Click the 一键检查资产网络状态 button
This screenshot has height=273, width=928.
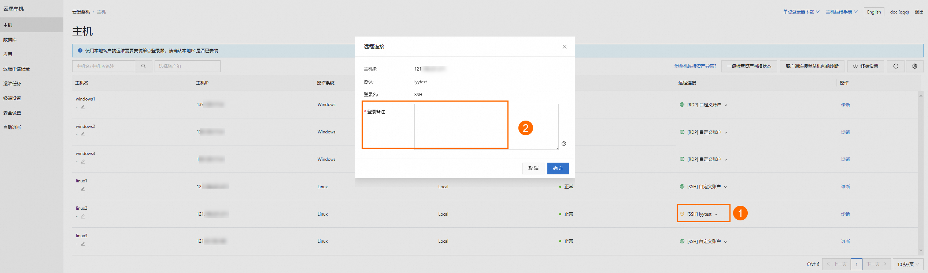click(x=749, y=66)
